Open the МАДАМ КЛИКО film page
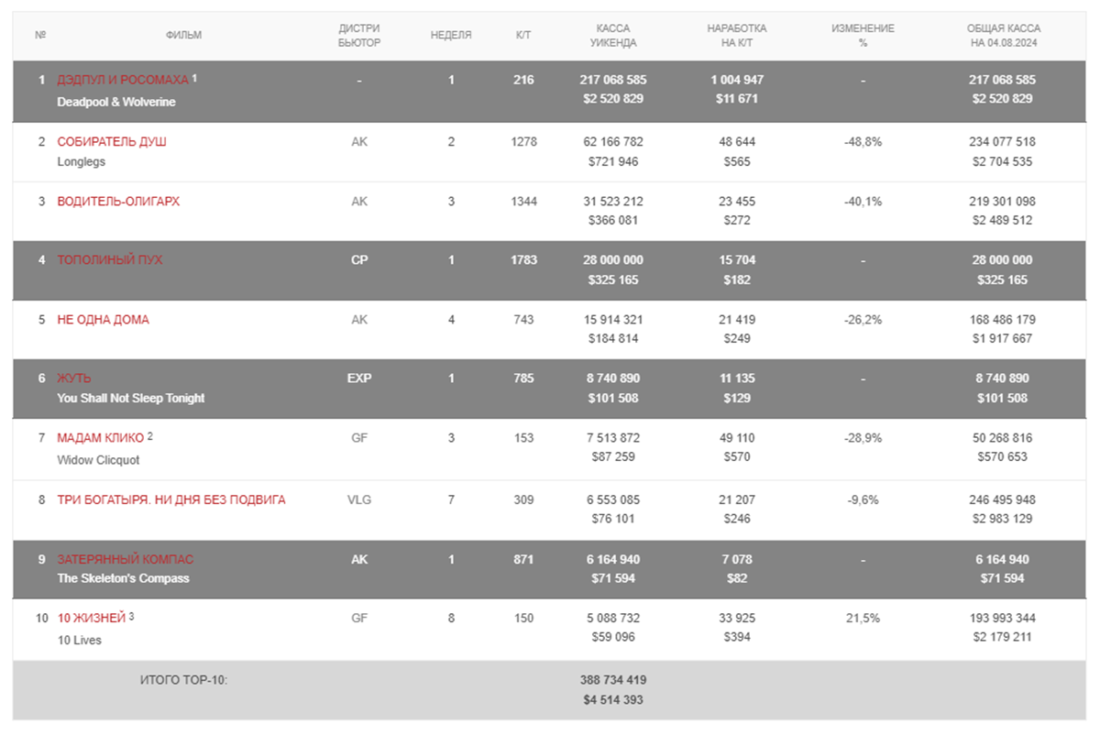This screenshot has width=1100, height=735. pos(100,438)
